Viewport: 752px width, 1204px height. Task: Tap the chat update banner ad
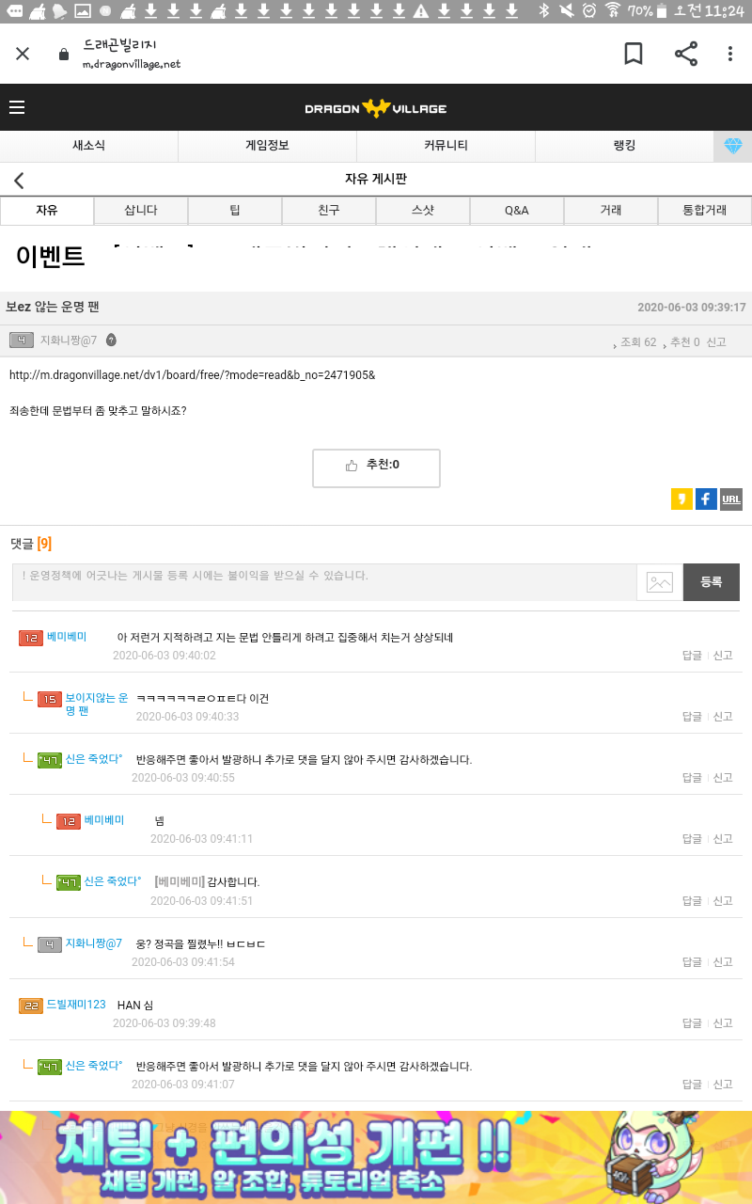(x=376, y=1157)
